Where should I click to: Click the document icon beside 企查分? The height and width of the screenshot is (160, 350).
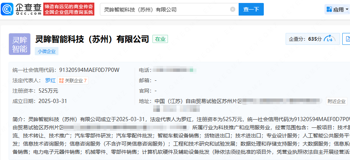click(347, 39)
